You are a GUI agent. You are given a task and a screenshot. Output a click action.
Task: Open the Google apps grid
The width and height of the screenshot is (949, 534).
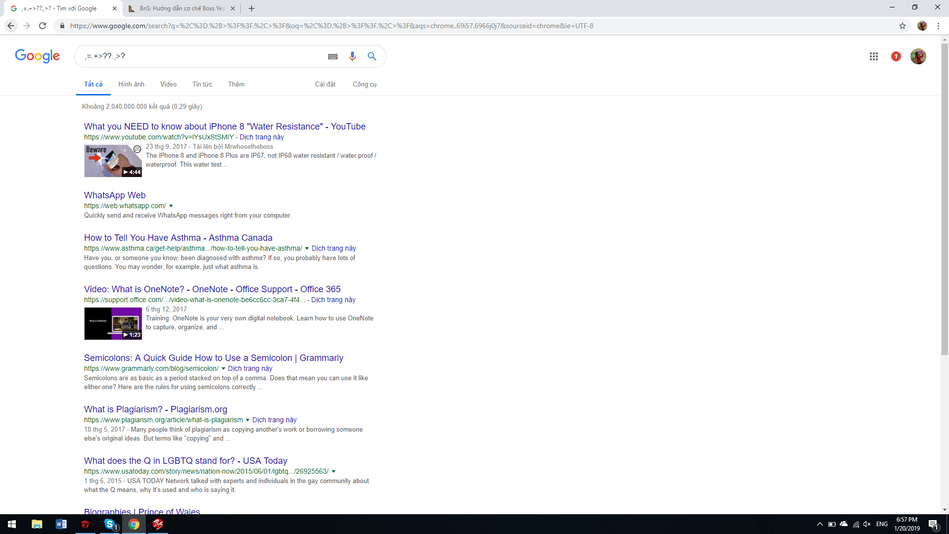(873, 56)
